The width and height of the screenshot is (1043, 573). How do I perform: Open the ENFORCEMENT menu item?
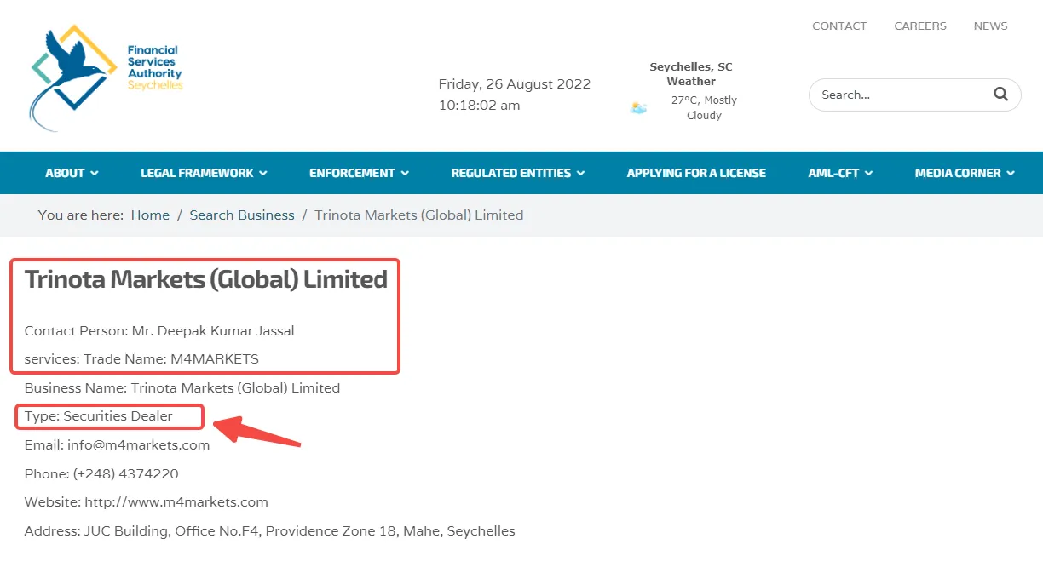click(x=352, y=173)
